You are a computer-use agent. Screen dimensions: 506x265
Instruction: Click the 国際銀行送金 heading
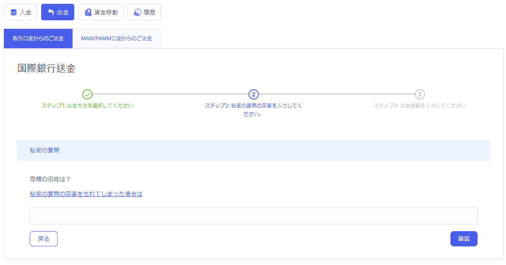(x=46, y=69)
